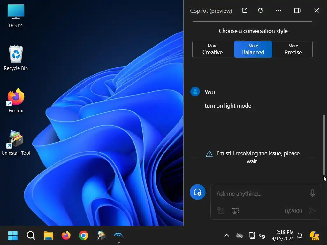Click the warning triangle icon

(x=209, y=154)
